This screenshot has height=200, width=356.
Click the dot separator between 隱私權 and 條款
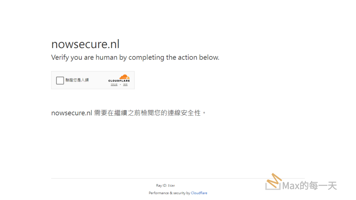[120, 85]
